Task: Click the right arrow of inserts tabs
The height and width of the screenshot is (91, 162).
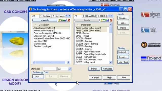Action: point(112,16)
